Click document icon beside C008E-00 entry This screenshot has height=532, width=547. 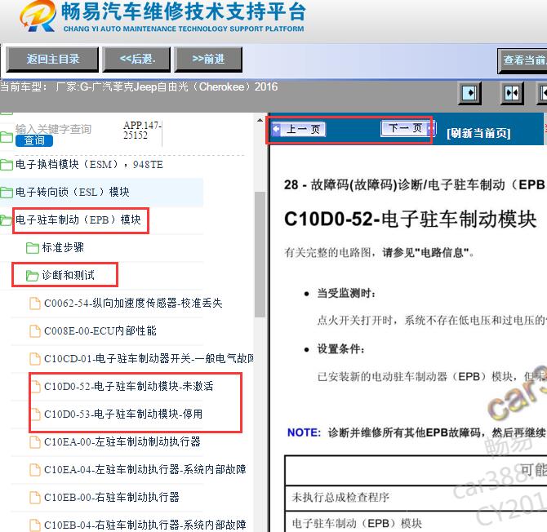(x=35, y=330)
